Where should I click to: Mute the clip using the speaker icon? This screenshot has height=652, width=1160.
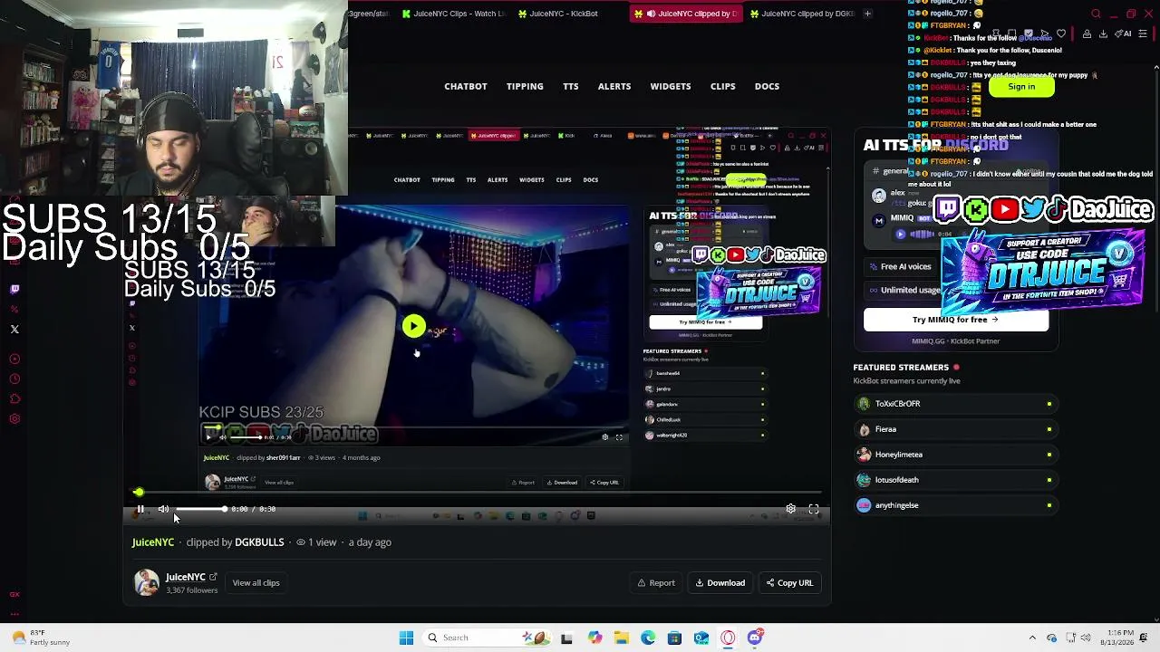[x=163, y=509]
